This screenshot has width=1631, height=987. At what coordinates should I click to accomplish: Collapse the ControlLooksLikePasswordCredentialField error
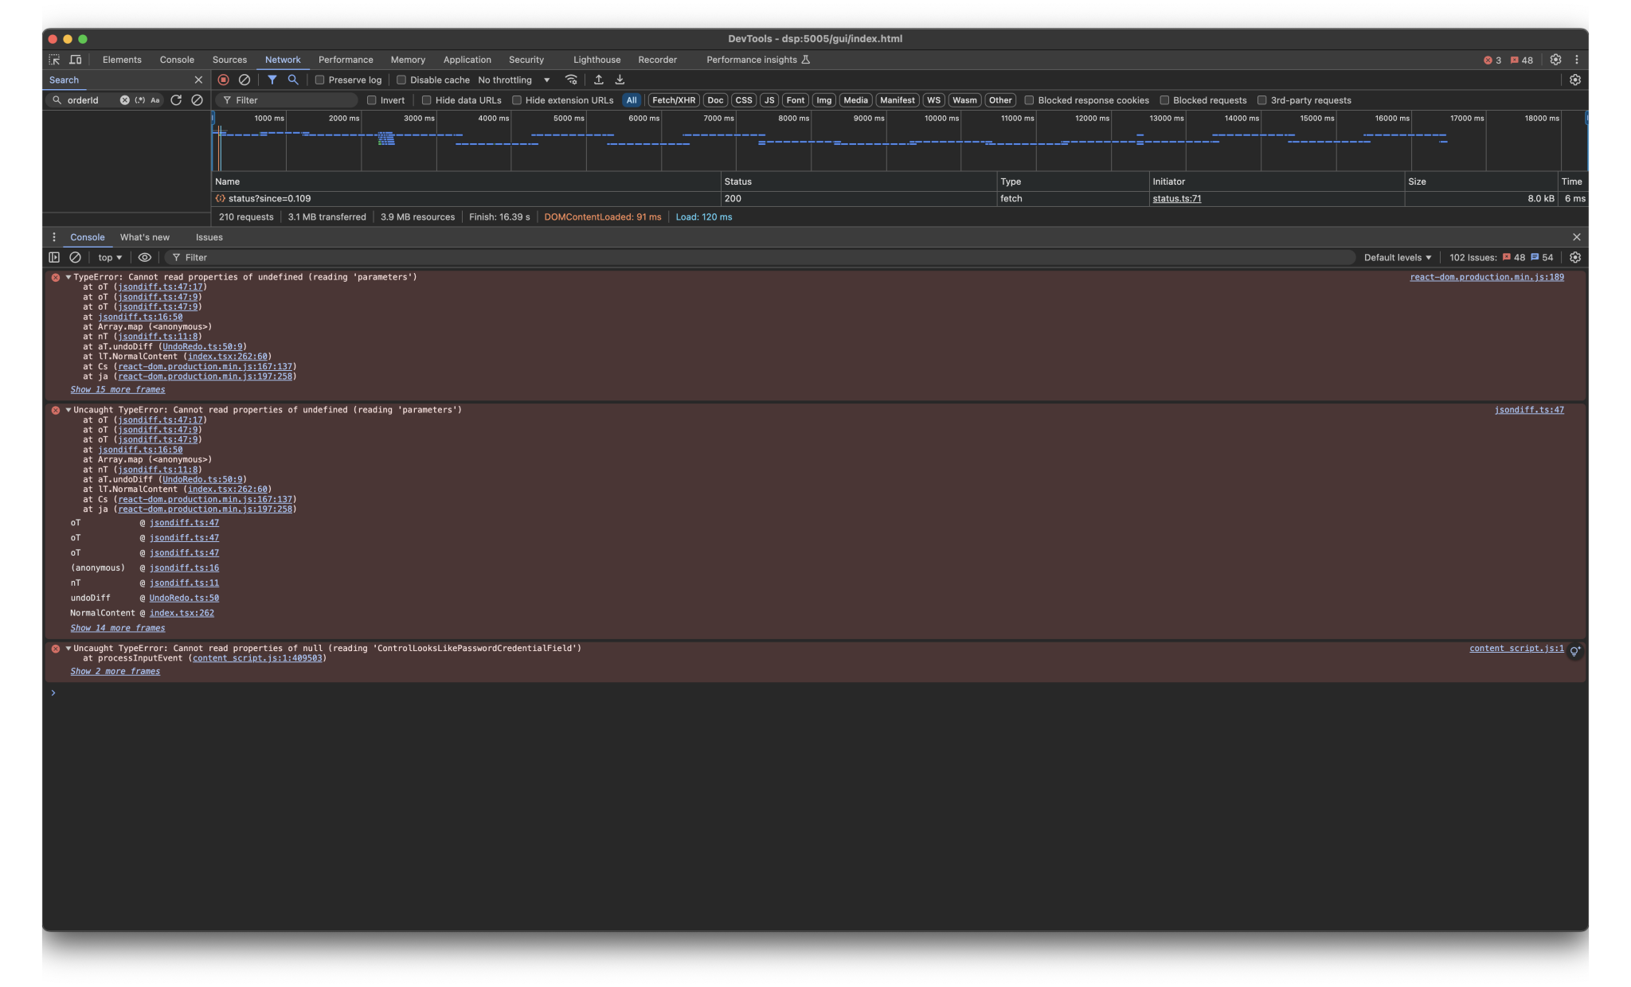coord(68,648)
